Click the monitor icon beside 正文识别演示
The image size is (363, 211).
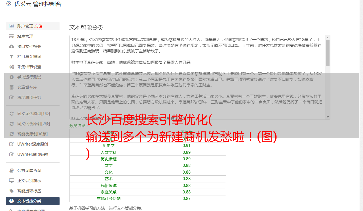[x=12, y=181]
